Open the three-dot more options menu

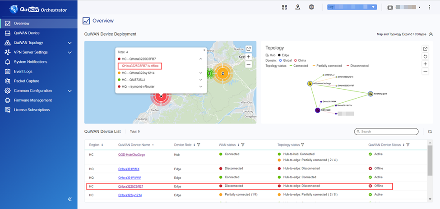(x=429, y=7)
